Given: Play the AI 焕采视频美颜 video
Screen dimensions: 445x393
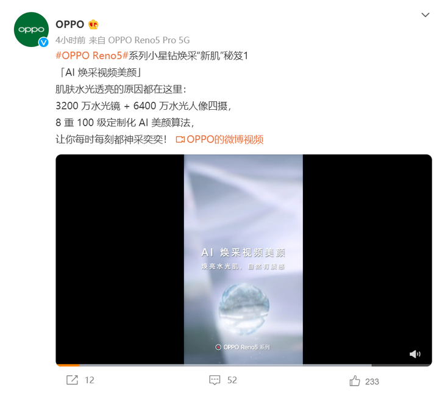Looking at the screenshot, I should 244,259.
